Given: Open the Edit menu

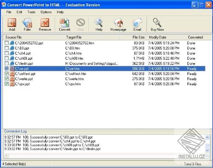Looking at the screenshot, I should coord(20,12).
